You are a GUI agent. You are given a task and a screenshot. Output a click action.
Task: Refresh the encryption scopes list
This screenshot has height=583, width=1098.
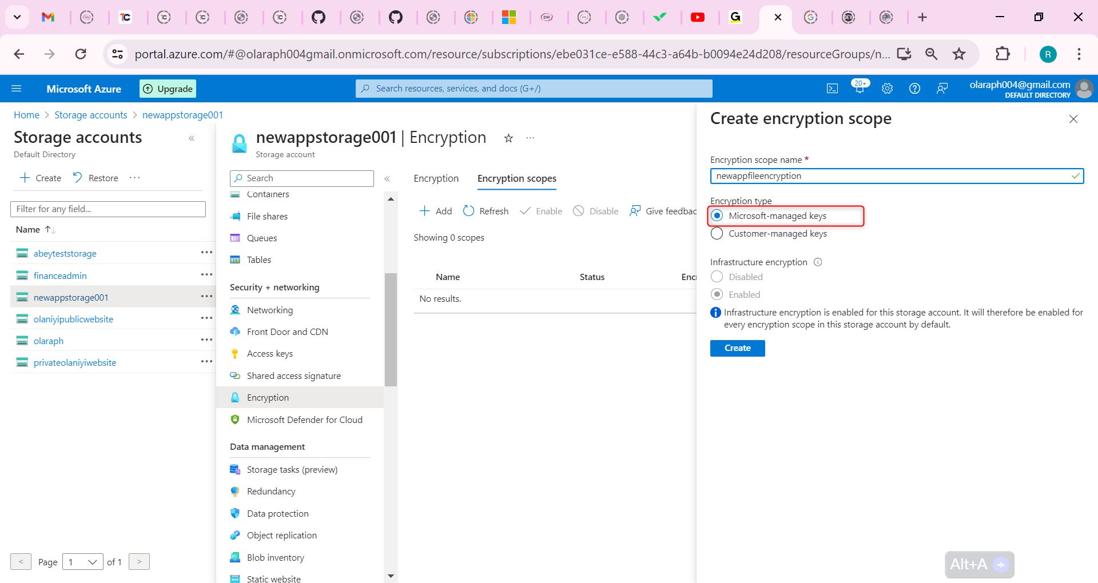486,211
